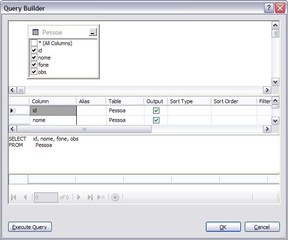Click the fone label in Pessoa table
The height and width of the screenshot is (240, 288).
pos(43,65)
